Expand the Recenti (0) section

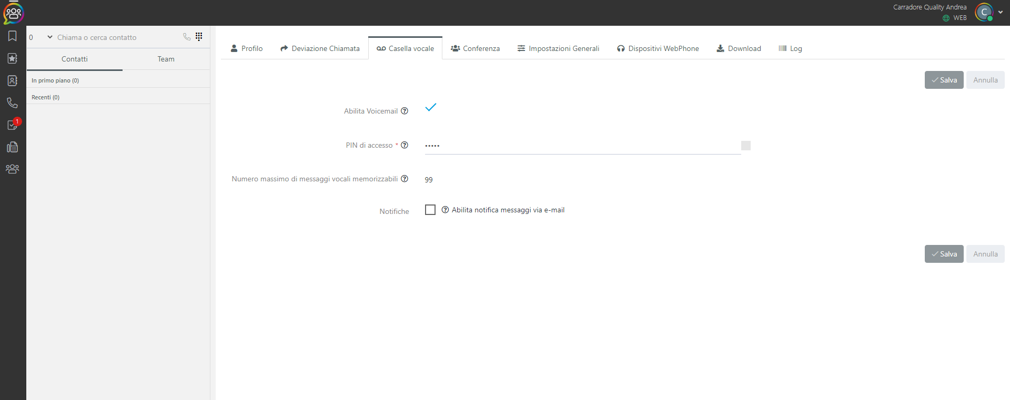pyautogui.click(x=118, y=97)
